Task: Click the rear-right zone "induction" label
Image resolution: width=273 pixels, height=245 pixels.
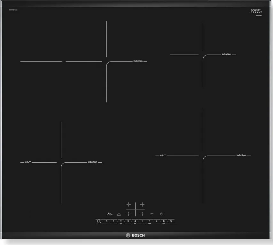Action: point(226,54)
